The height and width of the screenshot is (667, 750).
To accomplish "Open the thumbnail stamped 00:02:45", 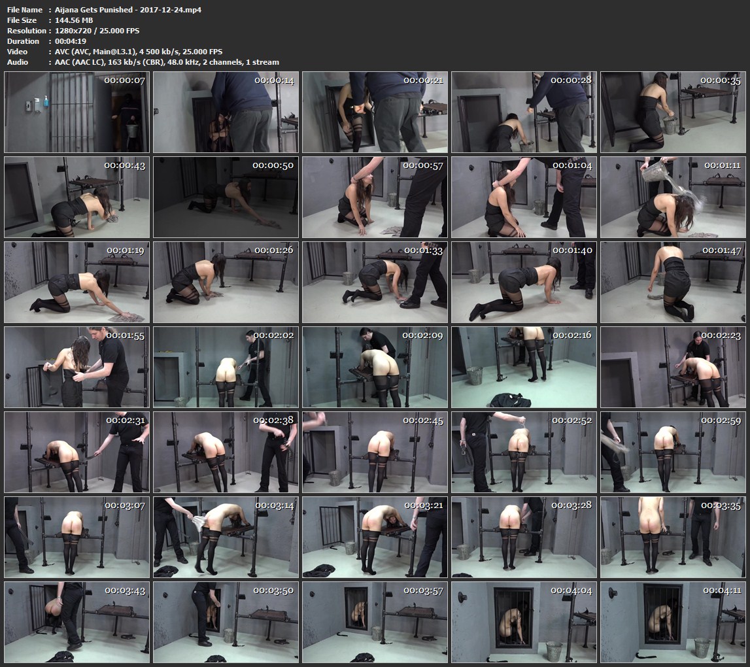I will point(375,452).
